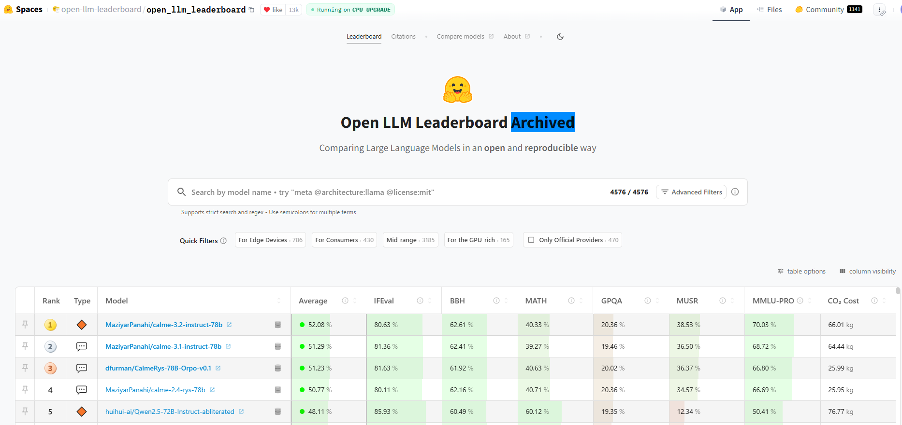The image size is (902, 425).
Task: Show the MMLU-PRO column info icon
Action: [x=800, y=301]
